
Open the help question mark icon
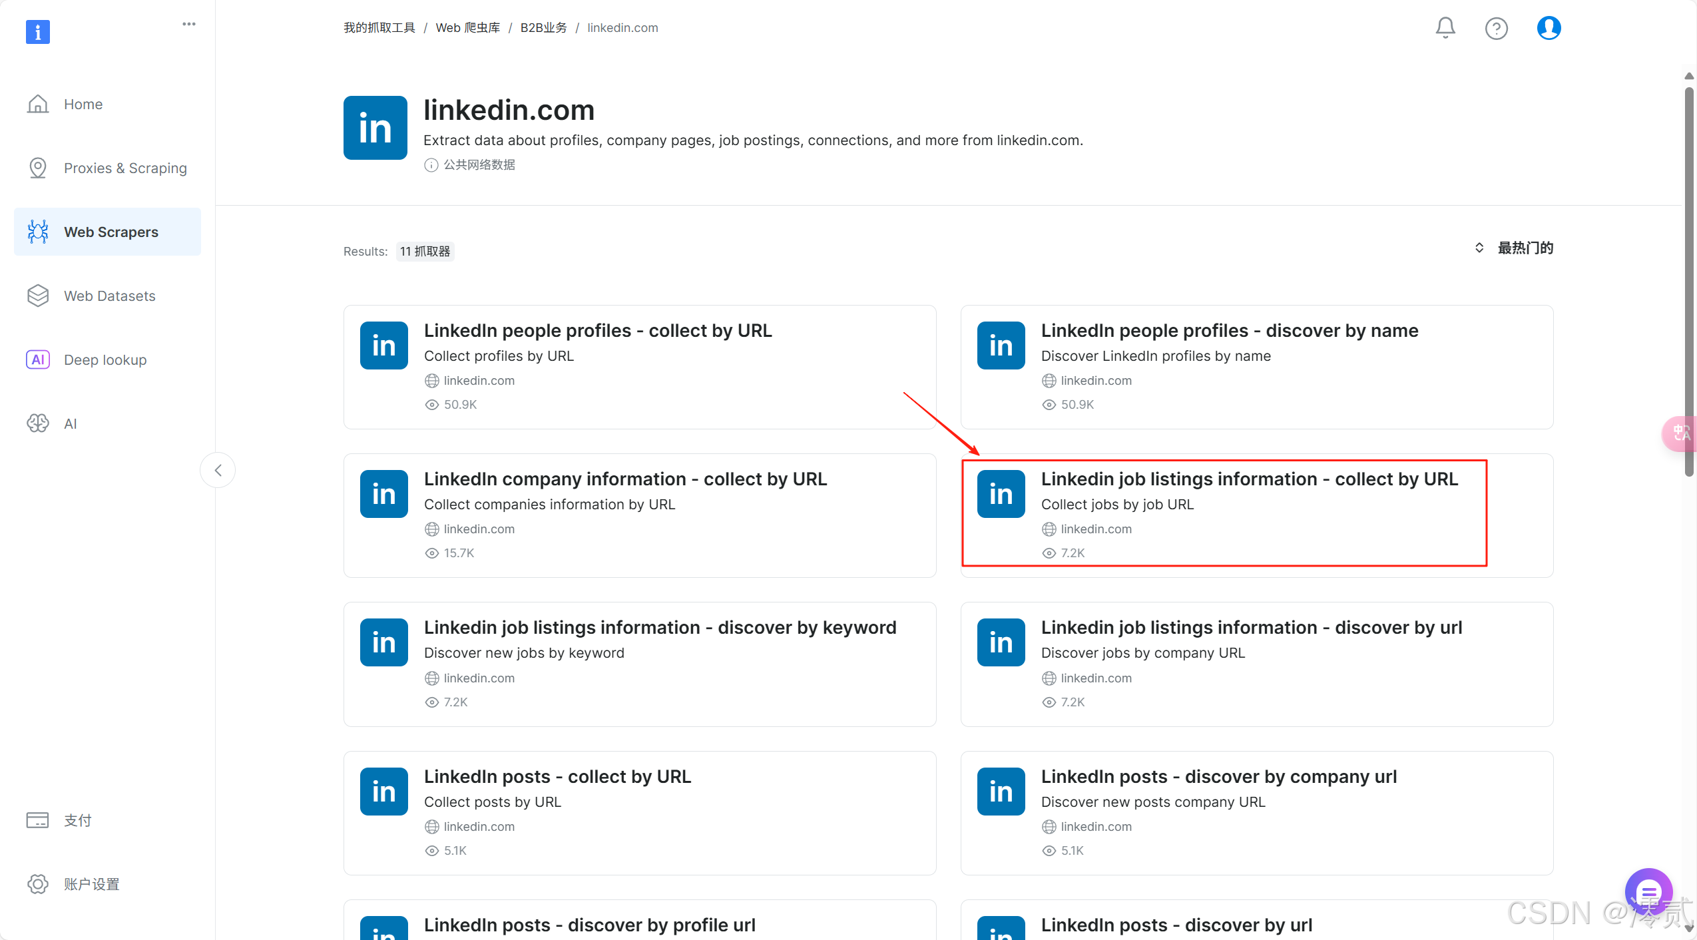click(1496, 28)
